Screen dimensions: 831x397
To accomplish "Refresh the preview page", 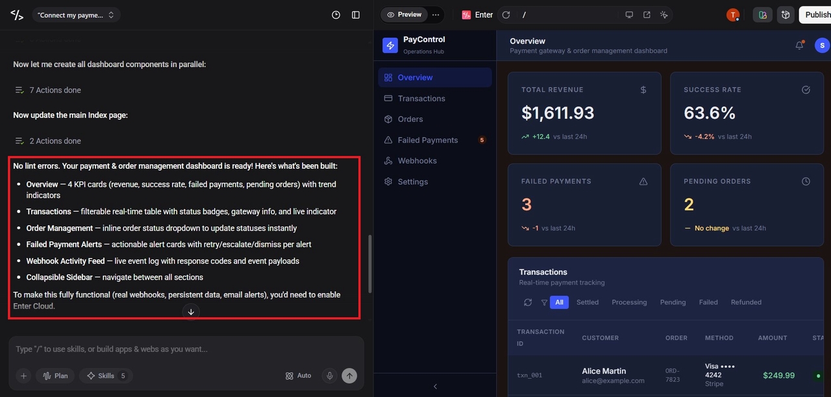I will [x=506, y=15].
